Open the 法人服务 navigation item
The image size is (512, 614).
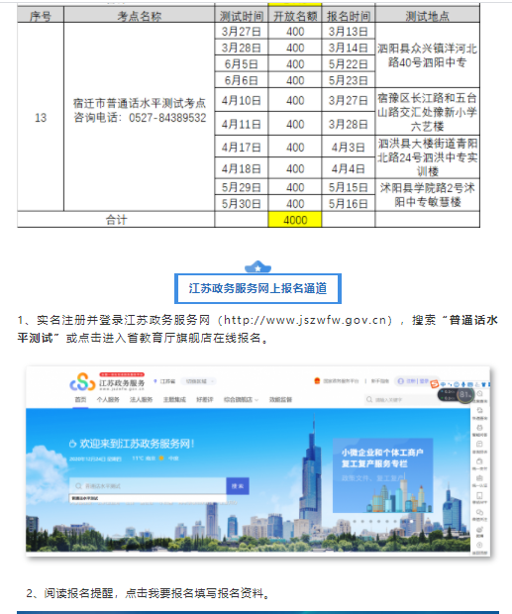(142, 399)
